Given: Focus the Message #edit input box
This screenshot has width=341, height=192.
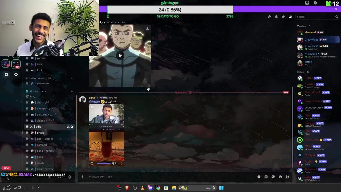Looking at the screenshot, I should pos(170,177).
